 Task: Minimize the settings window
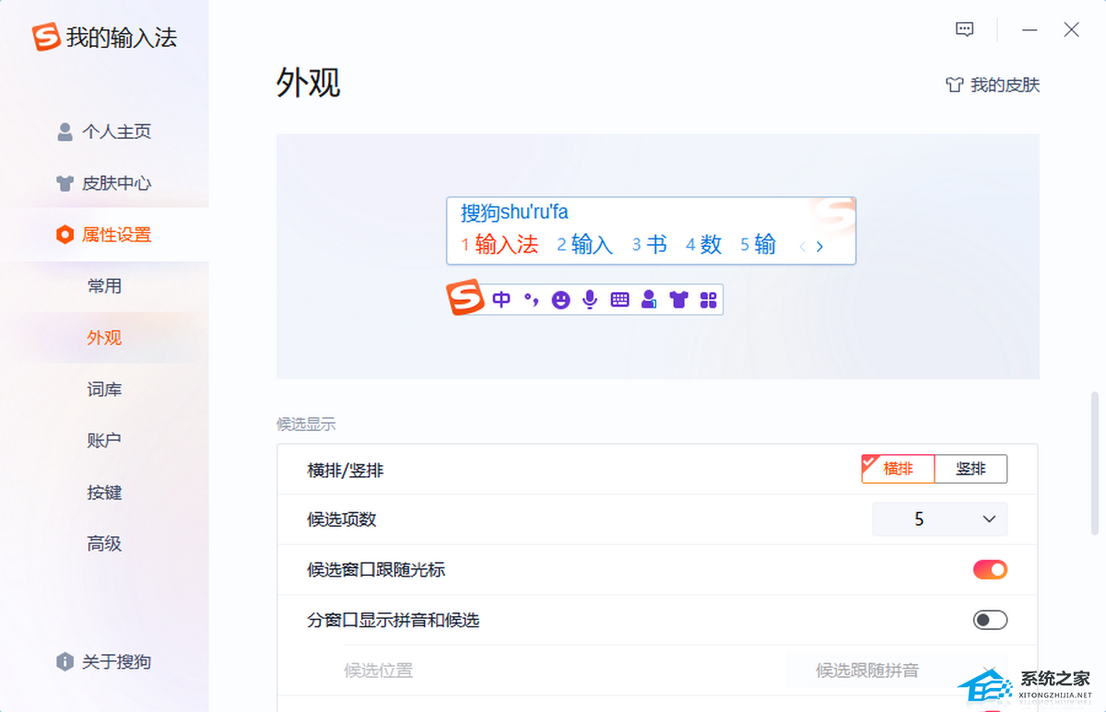(x=1030, y=29)
